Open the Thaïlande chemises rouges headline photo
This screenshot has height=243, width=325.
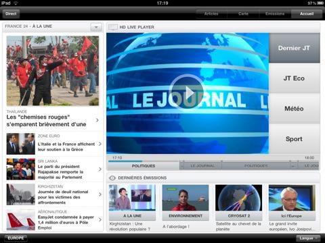tap(53, 71)
